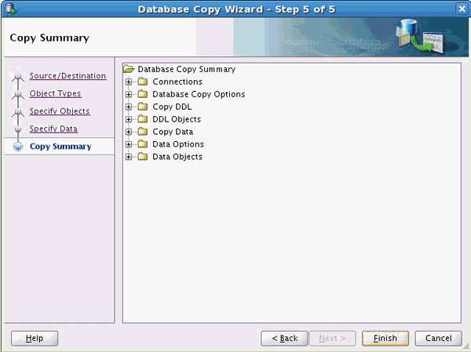Click the Copy DDL folder icon

142,107
